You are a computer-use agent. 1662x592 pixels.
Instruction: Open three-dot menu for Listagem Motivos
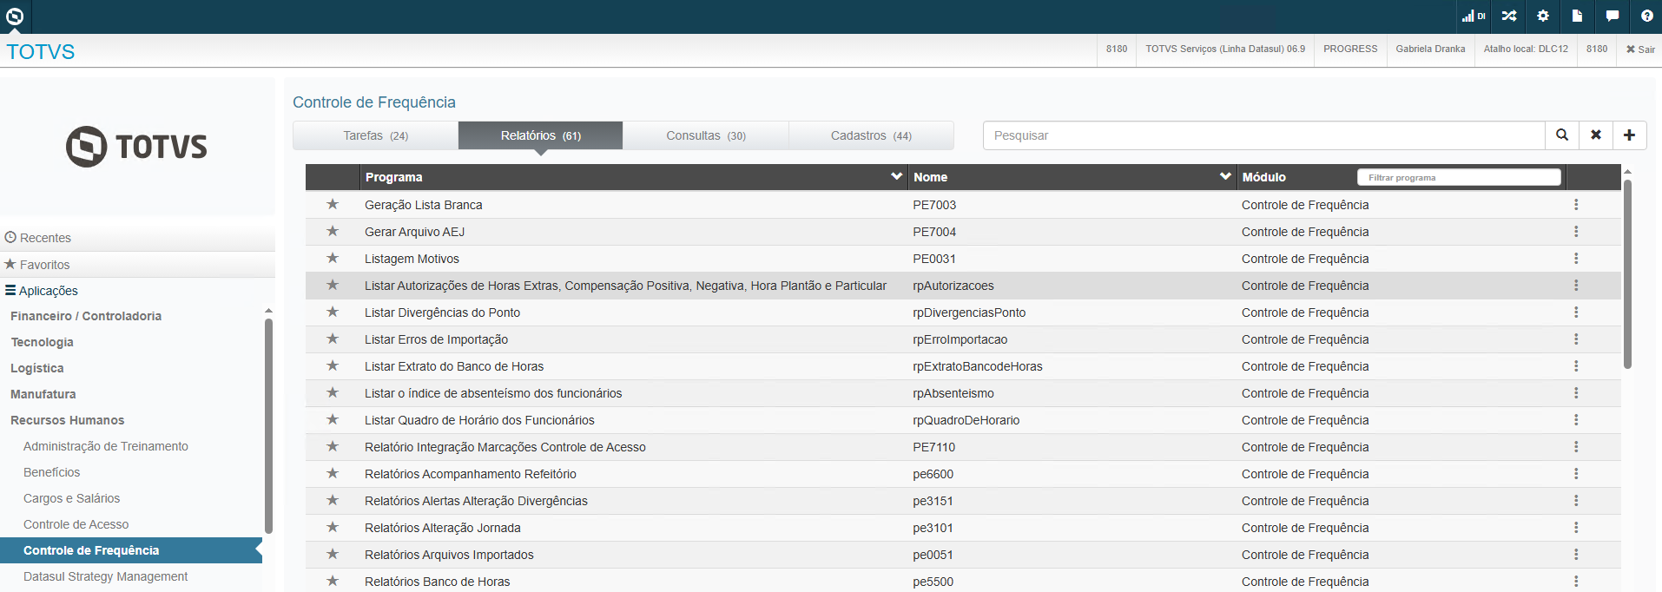[1576, 259]
